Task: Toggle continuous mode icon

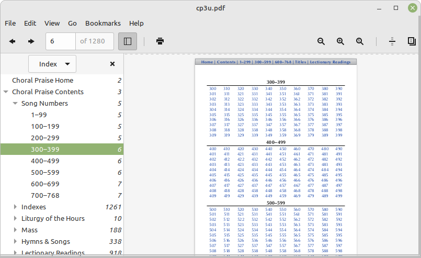Action: [x=392, y=41]
